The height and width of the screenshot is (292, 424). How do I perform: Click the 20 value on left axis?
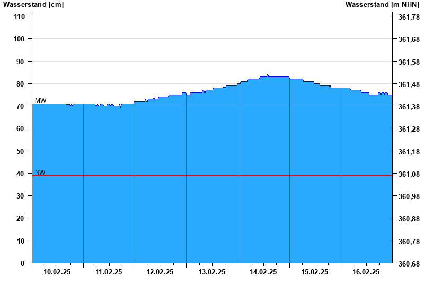21,218
